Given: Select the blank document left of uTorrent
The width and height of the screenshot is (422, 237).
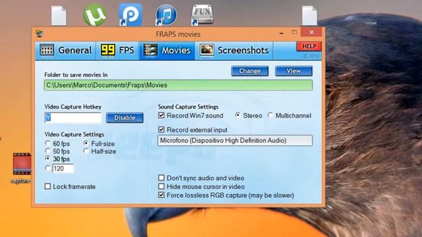Looking at the screenshot, I should [59, 16].
